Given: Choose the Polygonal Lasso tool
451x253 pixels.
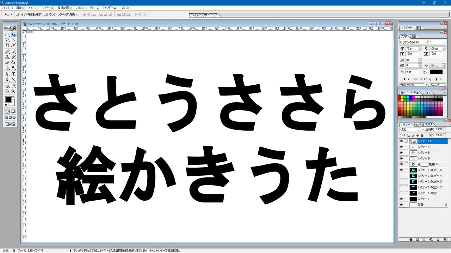Looking at the screenshot, I should click(7, 40).
